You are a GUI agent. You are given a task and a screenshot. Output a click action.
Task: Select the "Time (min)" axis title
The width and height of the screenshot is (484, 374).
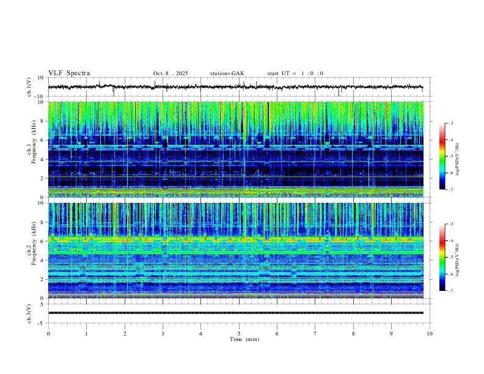coord(244,339)
